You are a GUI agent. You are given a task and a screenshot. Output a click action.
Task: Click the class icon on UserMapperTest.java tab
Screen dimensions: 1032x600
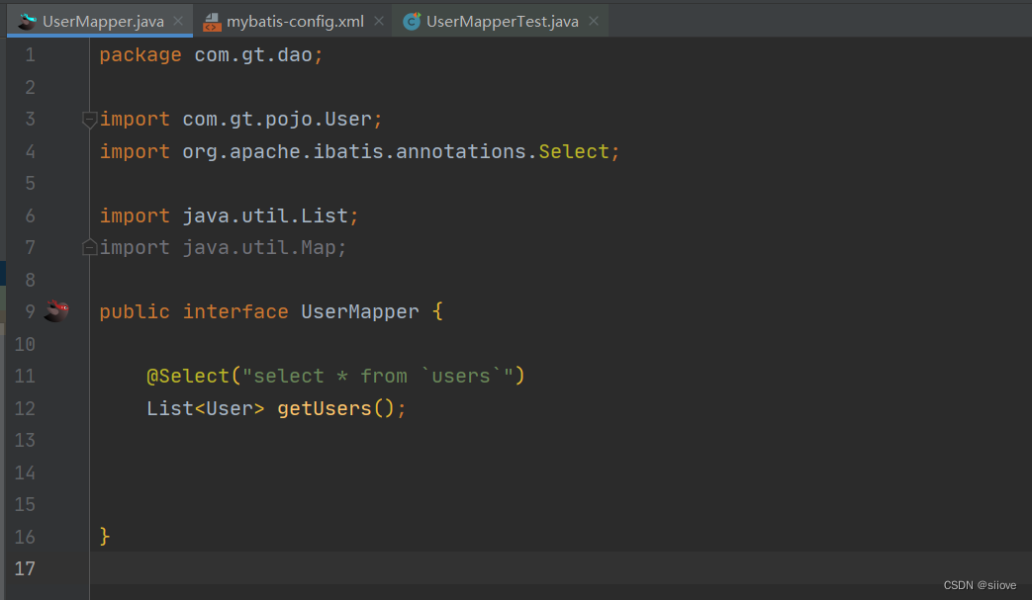click(x=412, y=21)
